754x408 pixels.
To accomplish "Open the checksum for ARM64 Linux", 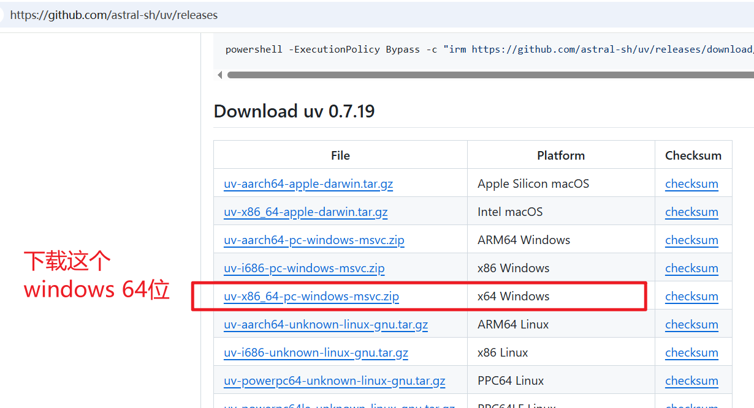I will point(691,325).
